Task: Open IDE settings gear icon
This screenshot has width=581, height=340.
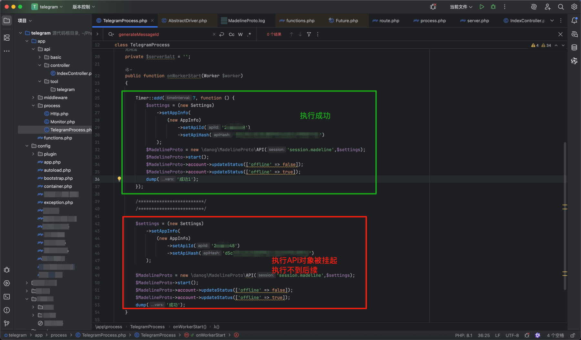Action: click(x=574, y=7)
